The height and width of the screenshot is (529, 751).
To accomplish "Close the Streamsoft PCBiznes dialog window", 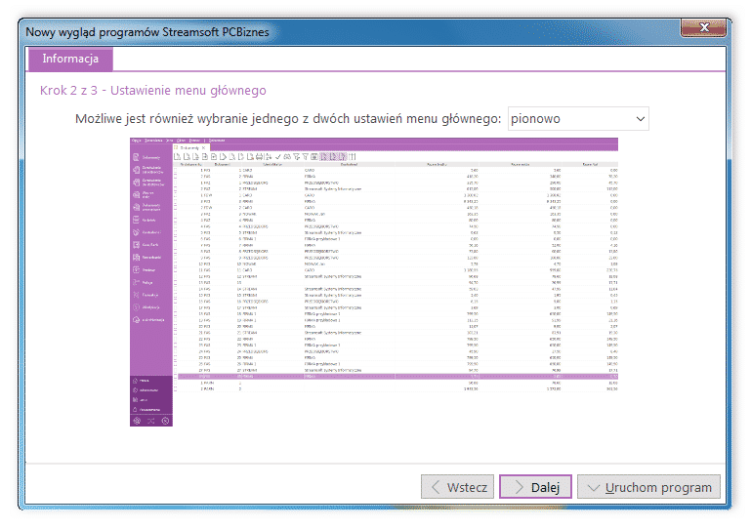I will (x=703, y=27).
